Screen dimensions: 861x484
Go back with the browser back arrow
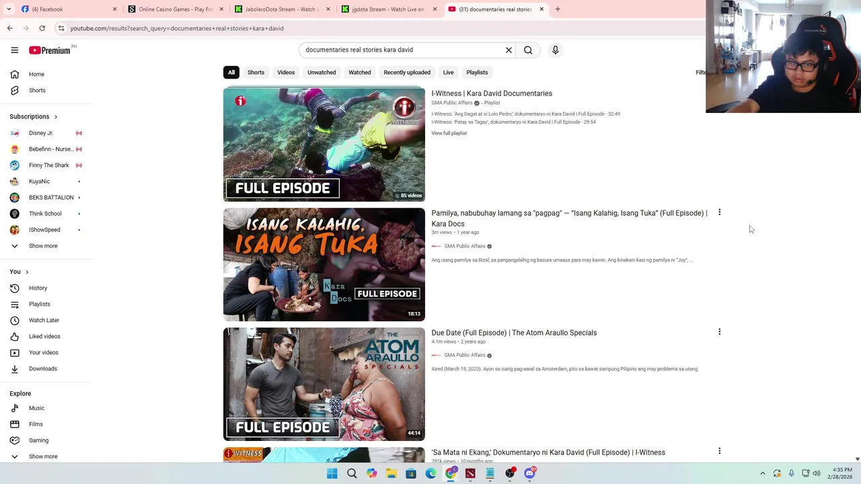pyautogui.click(x=9, y=28)
